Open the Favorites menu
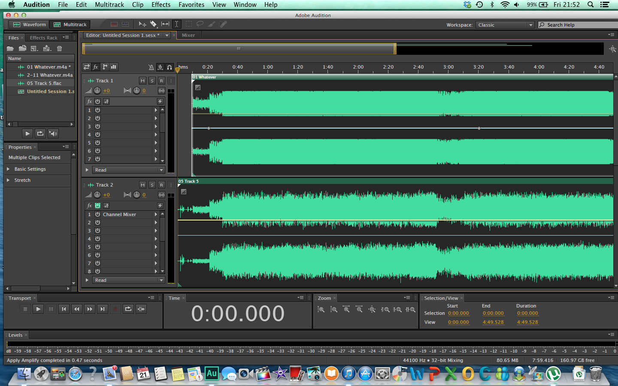Screen dimensions: 618x386 [191, 5]
